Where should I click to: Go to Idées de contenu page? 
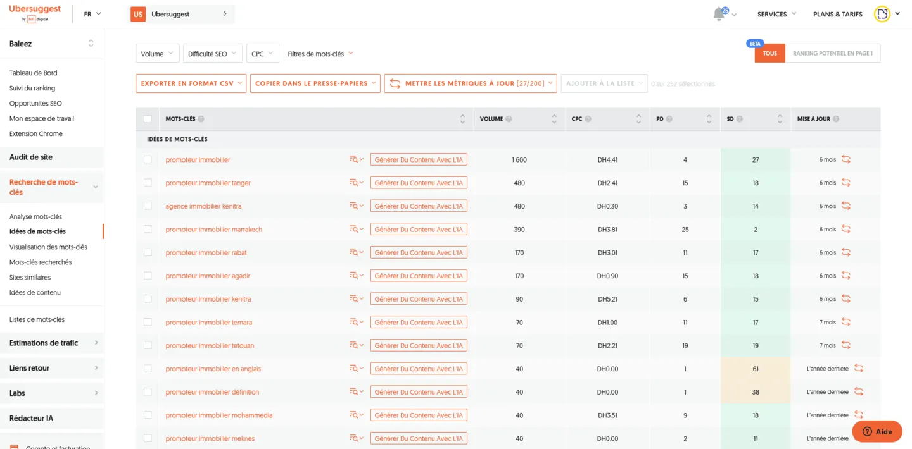[35, 293]
